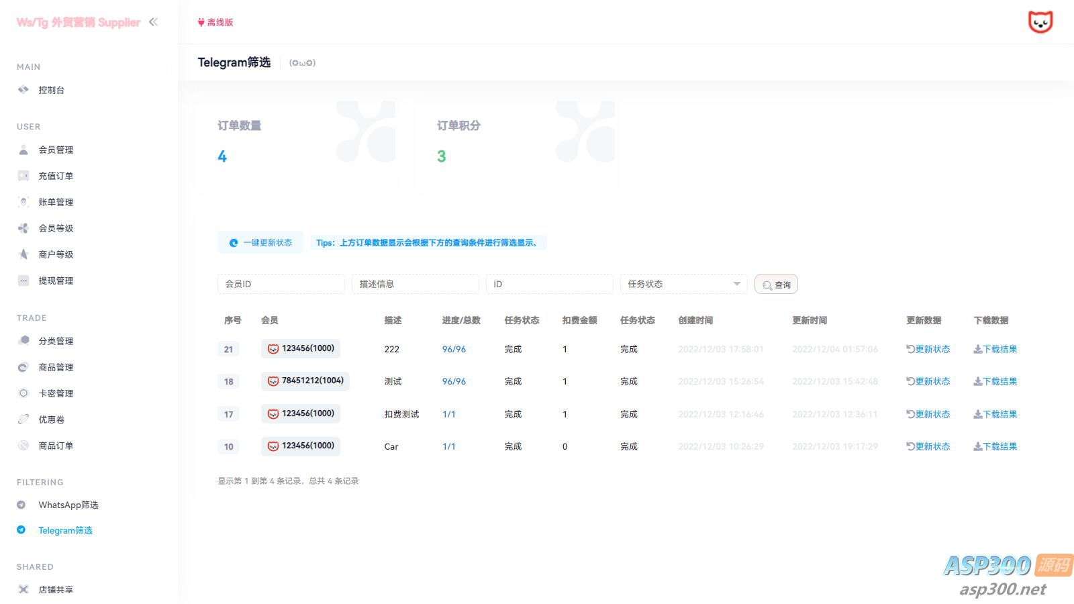Click the 会员ID input field
1074x604 pixels.
tap(281, 284)
